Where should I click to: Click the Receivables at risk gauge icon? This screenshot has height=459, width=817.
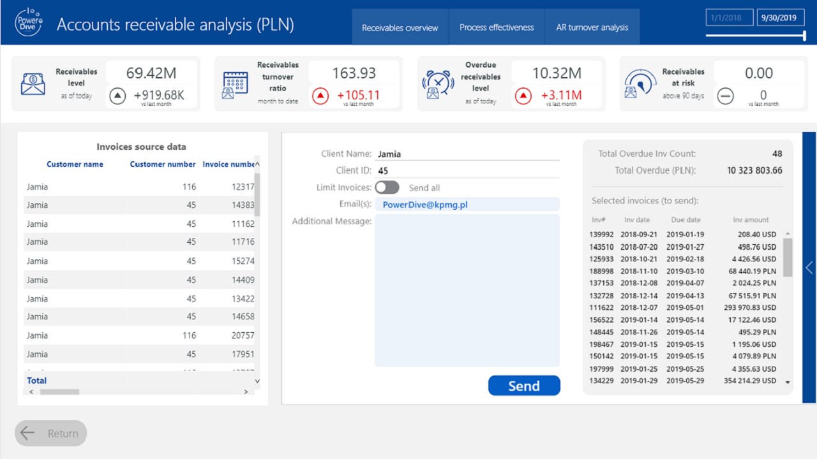[x=640, y=84]
